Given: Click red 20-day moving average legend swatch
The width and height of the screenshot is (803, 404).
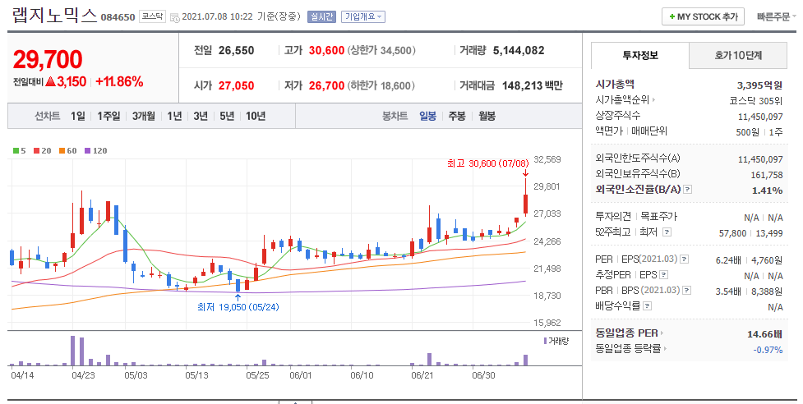Looking at the screenshot, I should 36,151.
